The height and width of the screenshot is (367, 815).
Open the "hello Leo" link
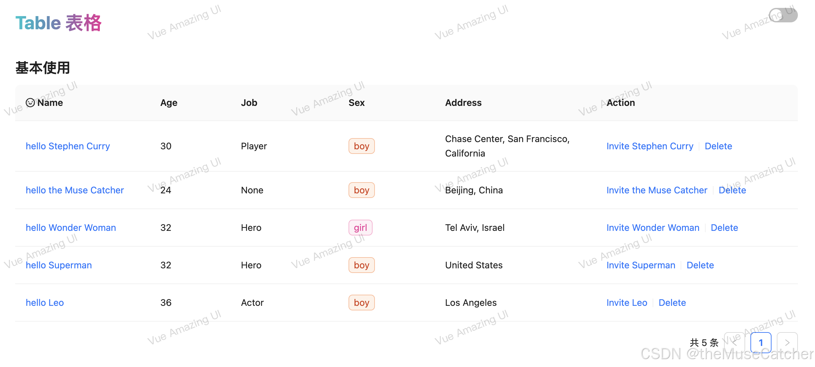click(45, 303)
